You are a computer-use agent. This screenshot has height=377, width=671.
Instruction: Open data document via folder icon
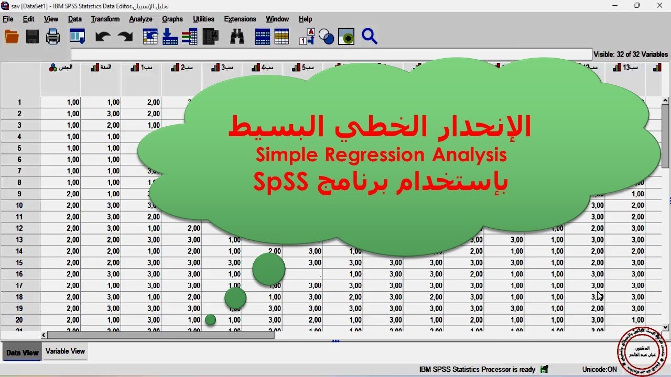tap(11, 37)
